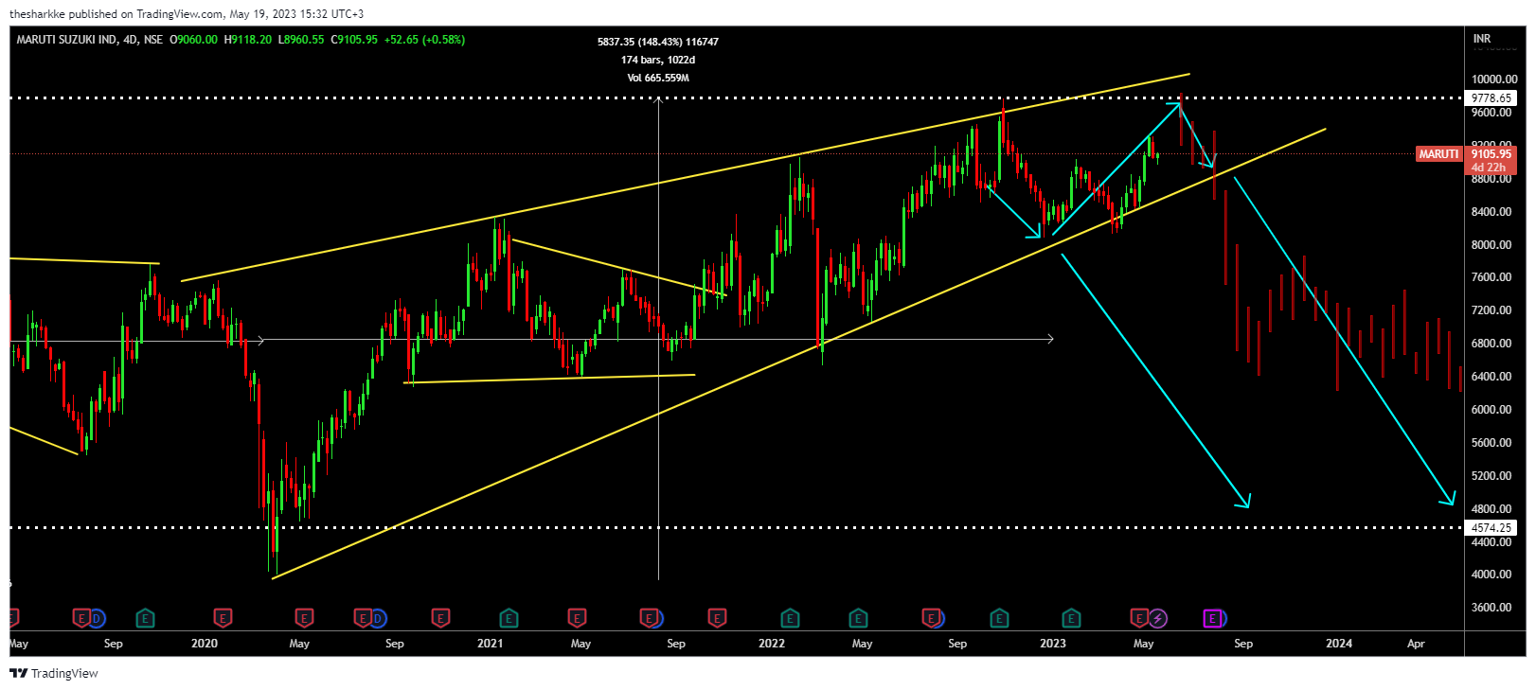
Task: Open red earnings marker between Sep 2020 and 2021
Action: click(440, 618)
